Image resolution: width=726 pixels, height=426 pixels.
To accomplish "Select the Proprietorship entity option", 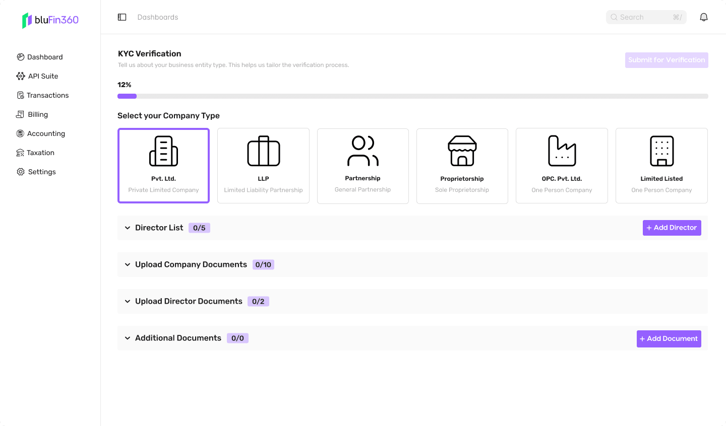I will [x=462, y=166].
